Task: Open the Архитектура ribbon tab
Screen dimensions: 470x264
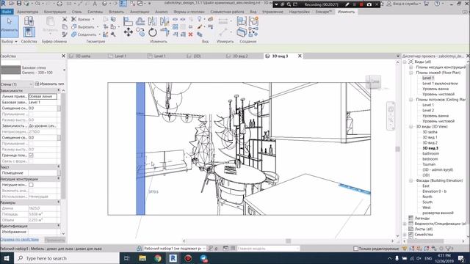Action: point(28,12)
